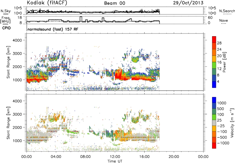Click the '20:00' time axis tick
The height and width of the screenshot is (163, 235).
point(174,157)
